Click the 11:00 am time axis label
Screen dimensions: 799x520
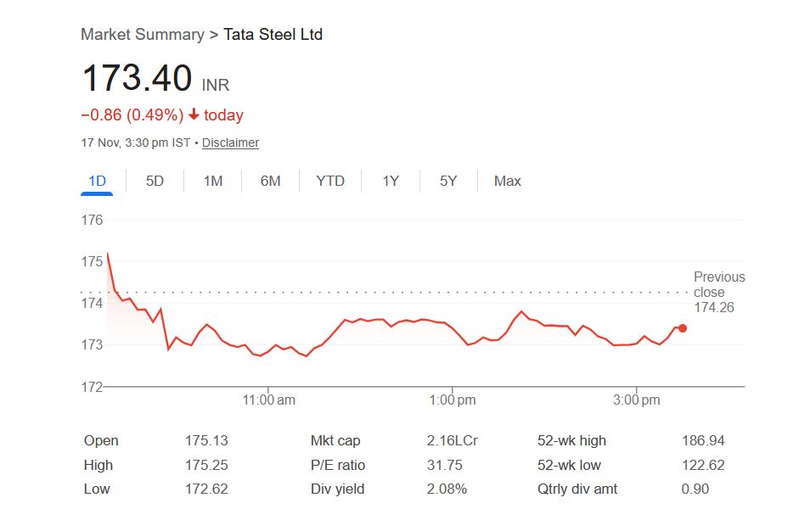(x=268, y=400)
